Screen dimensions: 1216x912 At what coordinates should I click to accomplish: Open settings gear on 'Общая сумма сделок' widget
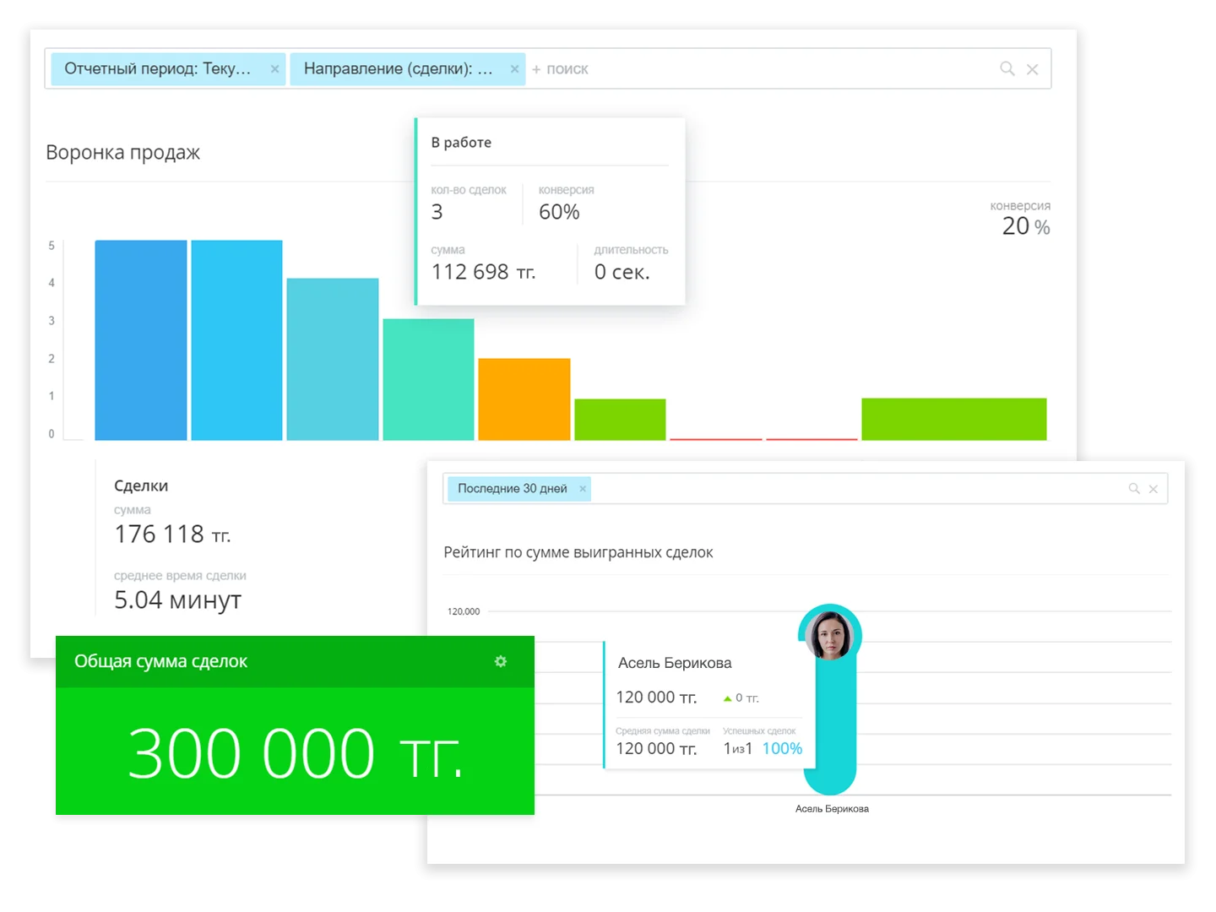tap(501, 661)
